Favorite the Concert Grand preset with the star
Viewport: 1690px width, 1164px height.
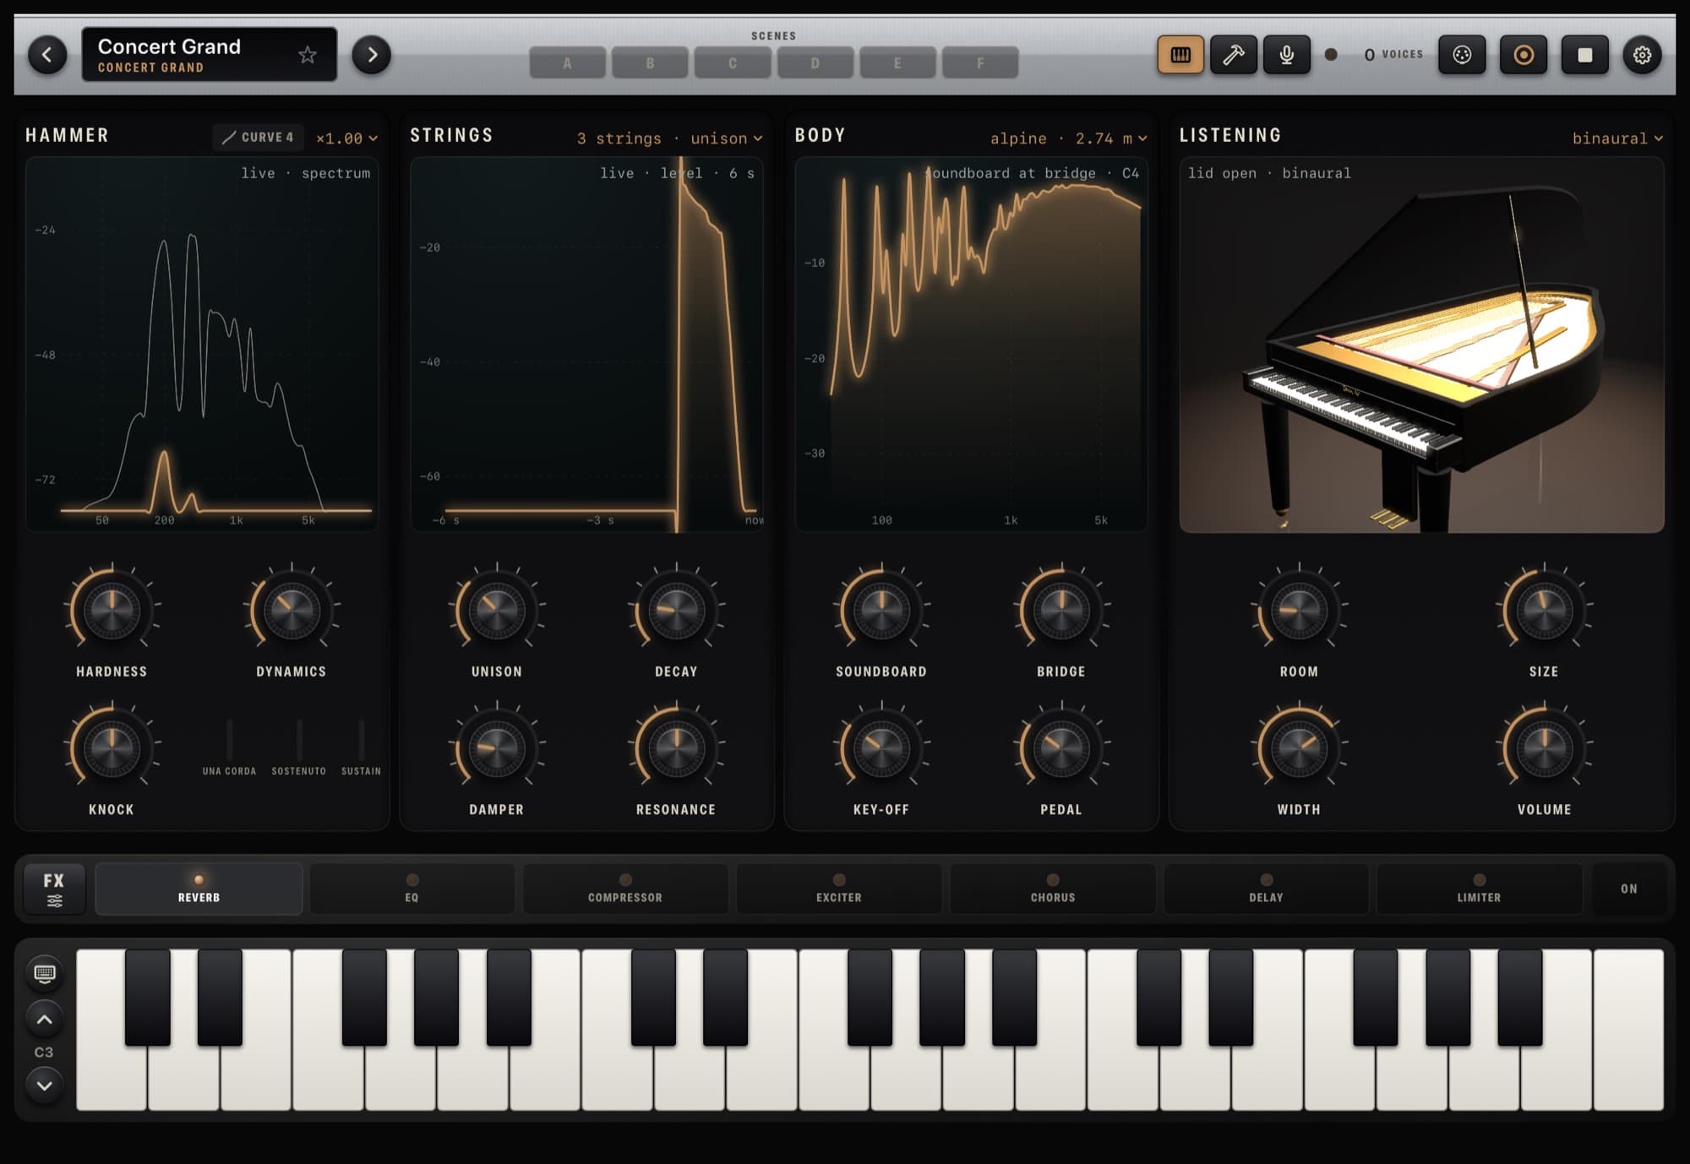click(x=308, y=55)
